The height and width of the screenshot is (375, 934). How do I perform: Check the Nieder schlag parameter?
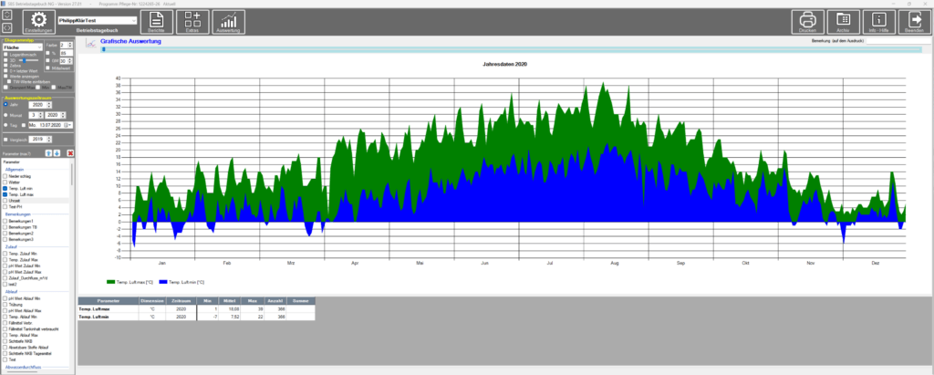coord(5,176)
